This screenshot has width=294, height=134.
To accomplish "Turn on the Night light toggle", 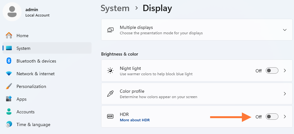I will (272, 70).
